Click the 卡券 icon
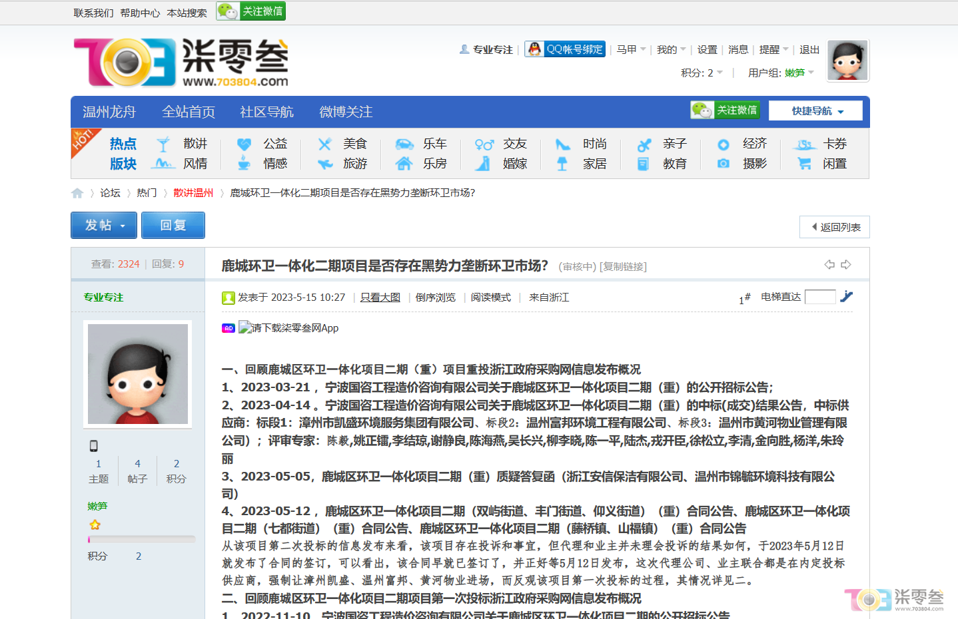The height and width of the screenshot is (619, 958). pyautogui.click(x=804, y=144)
